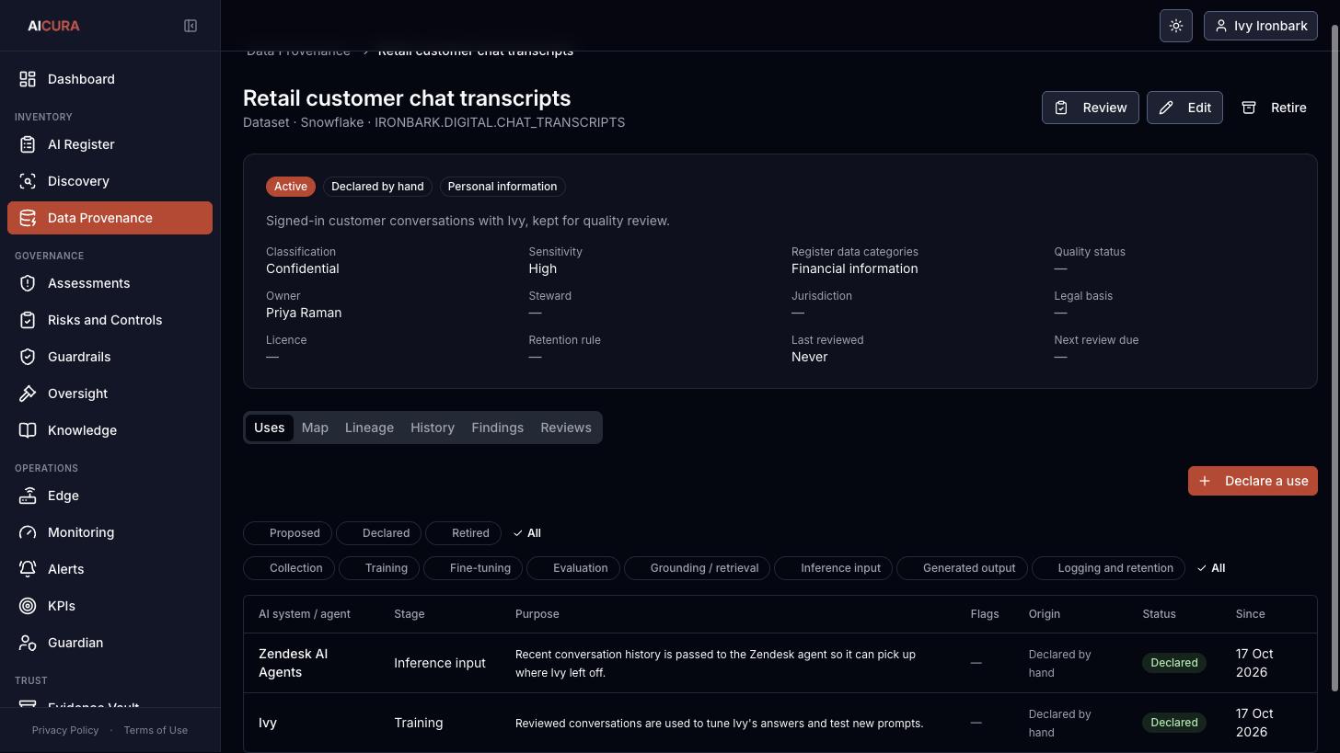
Task: Click the Edit dataset button
Action: tap(1184, 108)
